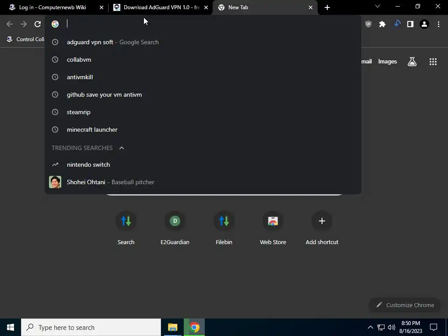Open the Google apps grid
Viewport: 448px width, 336px height.
433,61
